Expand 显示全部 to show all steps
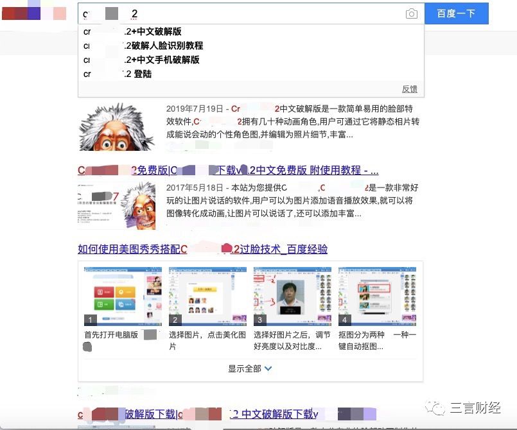 (x=250, y=368)
